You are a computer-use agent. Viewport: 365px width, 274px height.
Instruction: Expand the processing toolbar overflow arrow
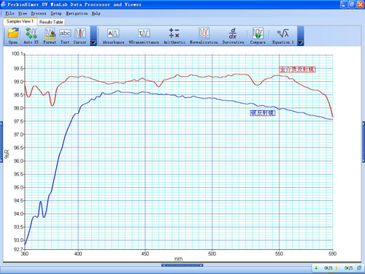click(301, 42)
